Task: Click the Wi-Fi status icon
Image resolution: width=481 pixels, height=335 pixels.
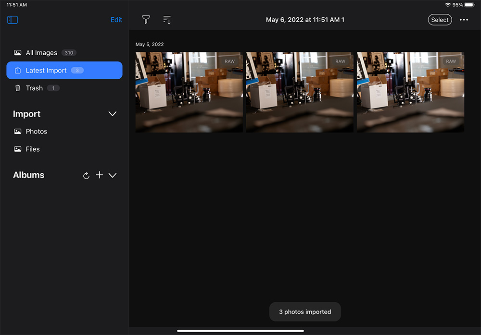Action: click(x=448, y=5)
